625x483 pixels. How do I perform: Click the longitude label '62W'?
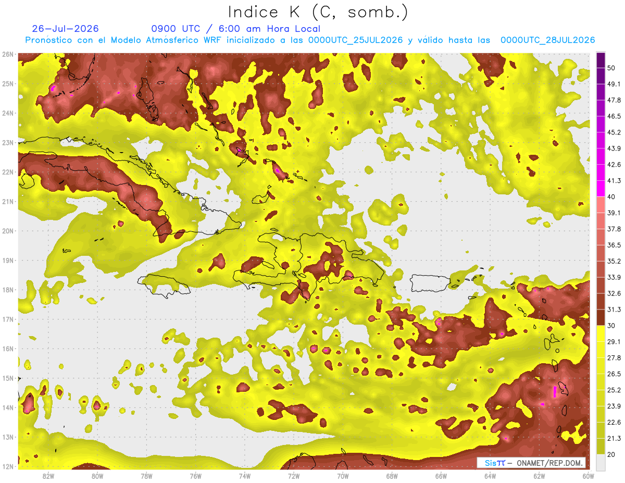tap(539, 476)
